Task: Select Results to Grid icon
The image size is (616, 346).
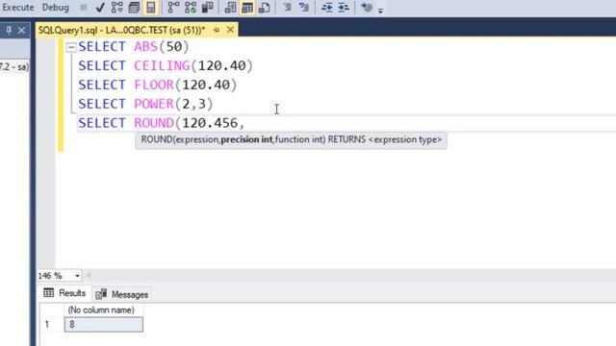Action: [x=247, y=8]
